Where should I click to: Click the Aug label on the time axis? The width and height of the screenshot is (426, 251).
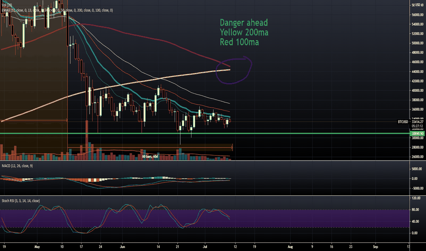pyautogui.click(x=290, y=246)
